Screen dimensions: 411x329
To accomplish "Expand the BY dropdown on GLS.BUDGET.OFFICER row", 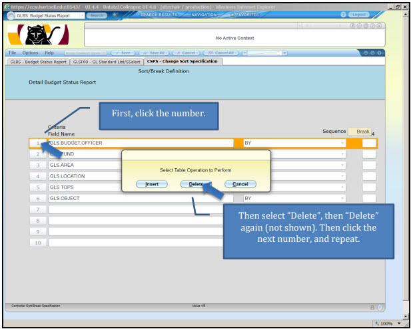I will [x=343, y=143].
